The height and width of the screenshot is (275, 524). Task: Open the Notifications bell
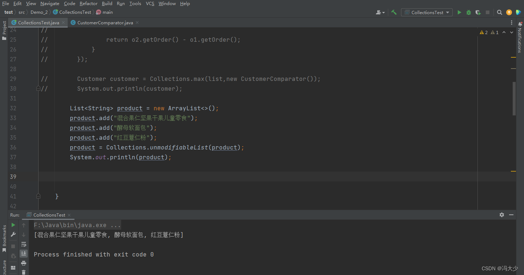(520, 24)
